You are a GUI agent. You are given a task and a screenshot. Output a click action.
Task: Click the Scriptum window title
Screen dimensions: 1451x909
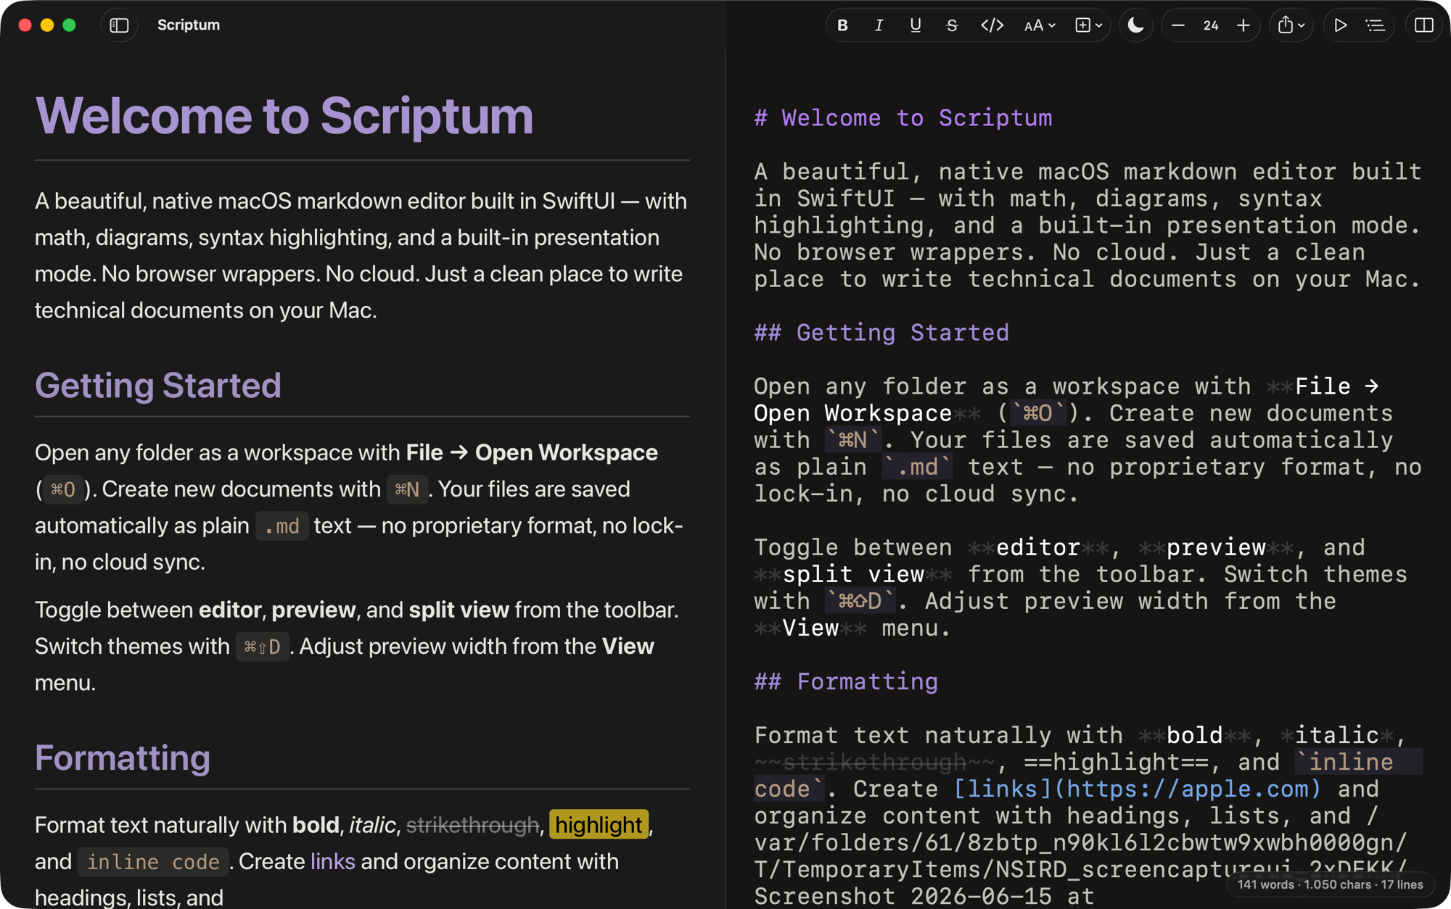(189, 25)
